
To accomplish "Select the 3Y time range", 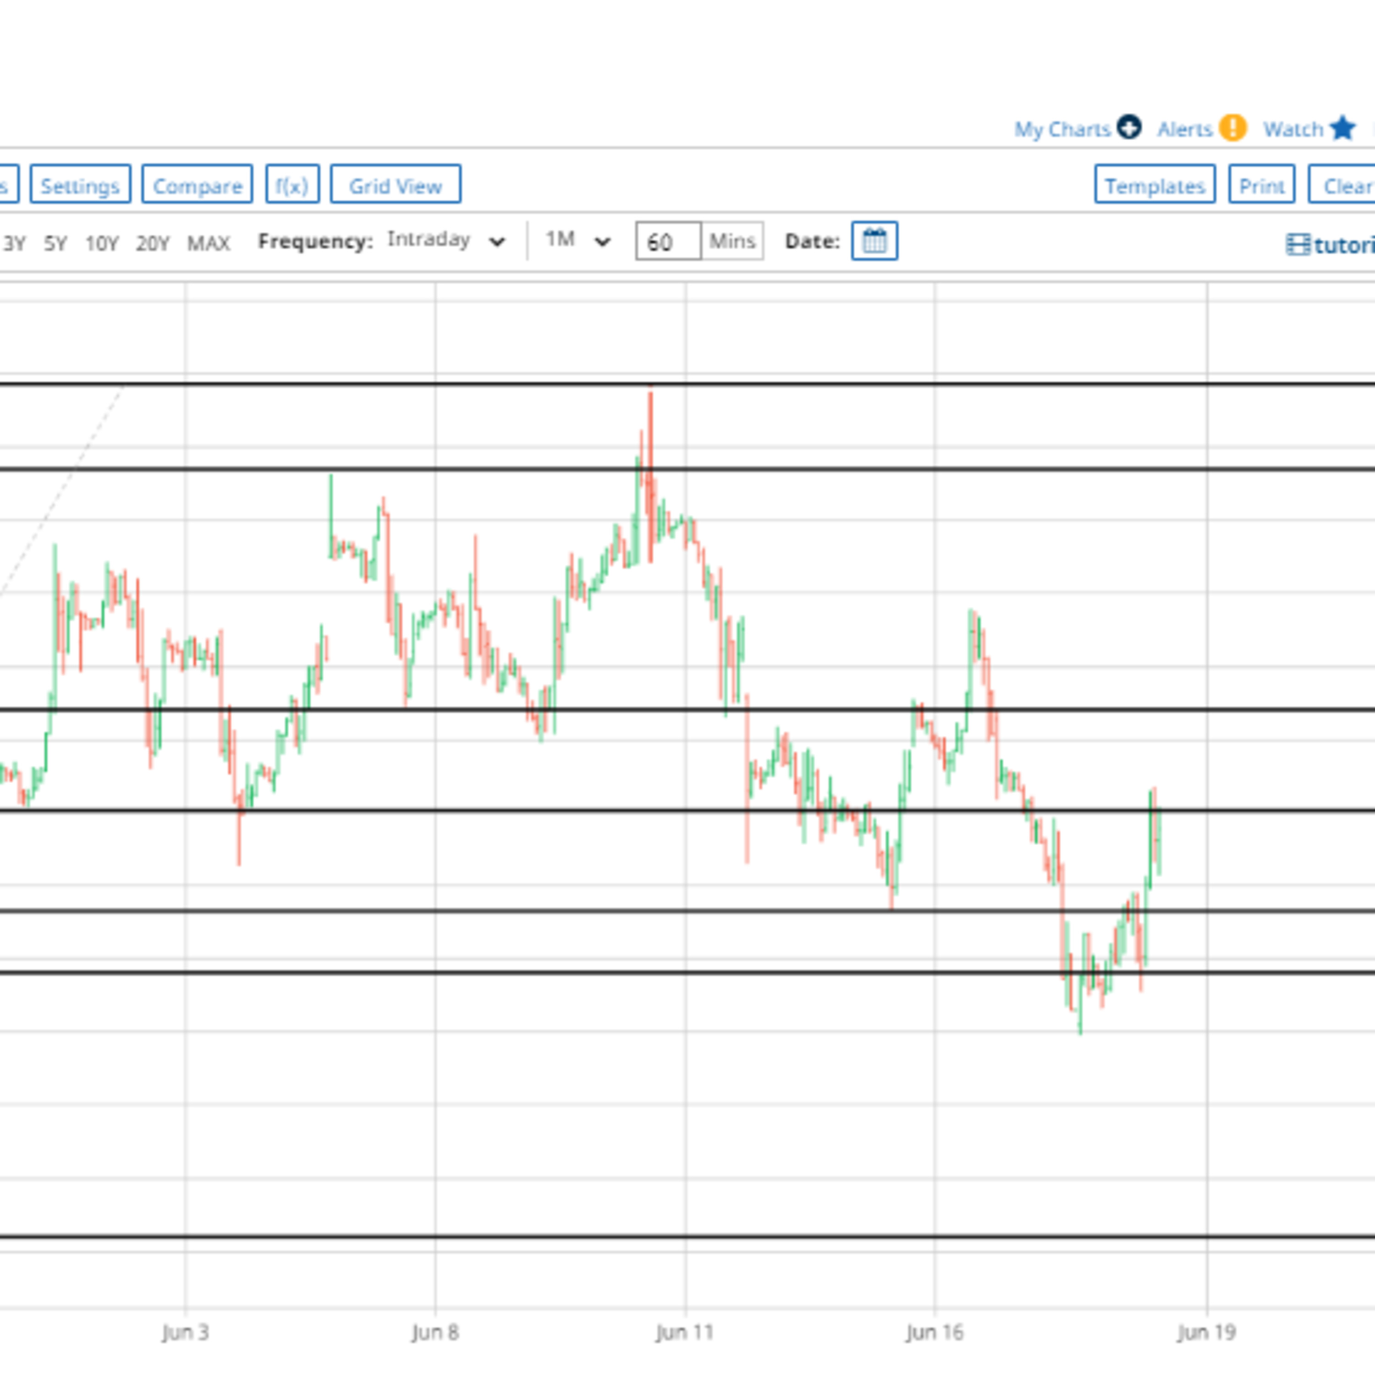I will [x=14, y=243].
